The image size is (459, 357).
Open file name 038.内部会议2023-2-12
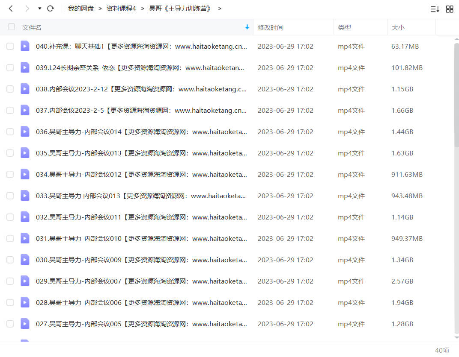click(141, 89)
